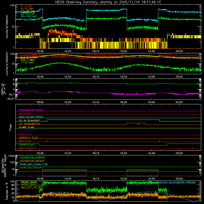Select the REAR_DEC_WEIGHT legend label

click(x=31, y=168)
